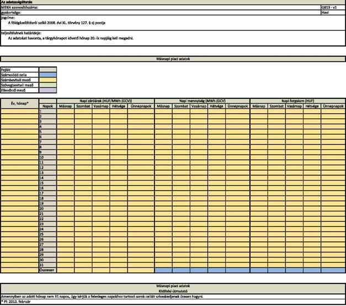Click 'Szombat' header under Napi forgalom
Viewport: 346px width, 306px height.
(x=276, y=106)
